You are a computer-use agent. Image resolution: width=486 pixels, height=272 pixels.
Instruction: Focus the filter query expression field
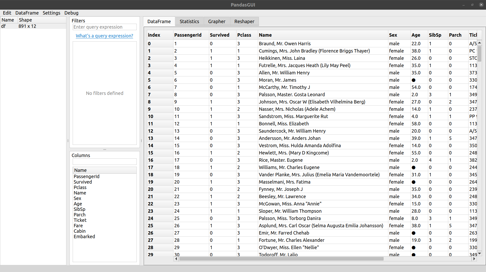pyautogui.click(x=105, y=27)
